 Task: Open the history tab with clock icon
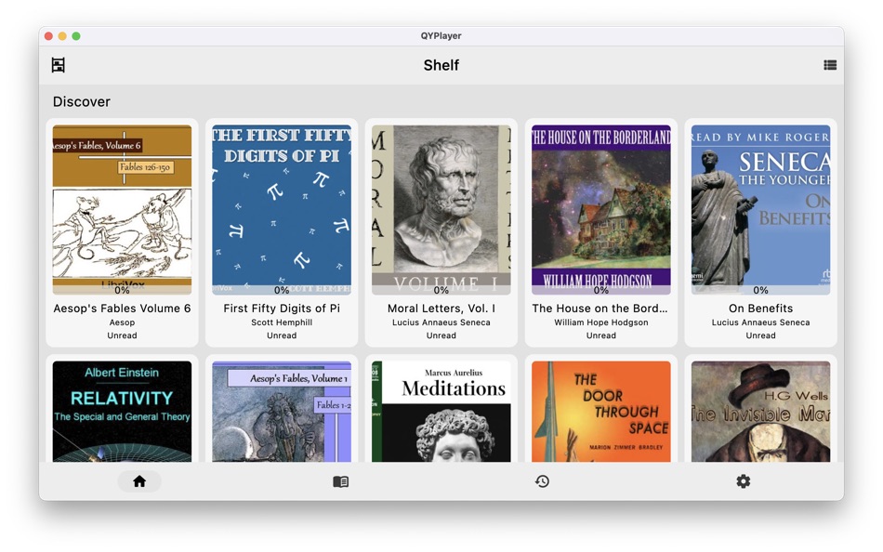pos(542,481)
